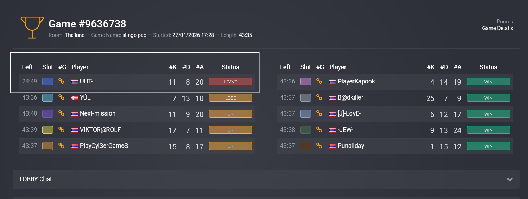Viewport: 528px width, 199px height.
Task: Click the LOSE status badge for YÚL
Action: coord(230,98)
